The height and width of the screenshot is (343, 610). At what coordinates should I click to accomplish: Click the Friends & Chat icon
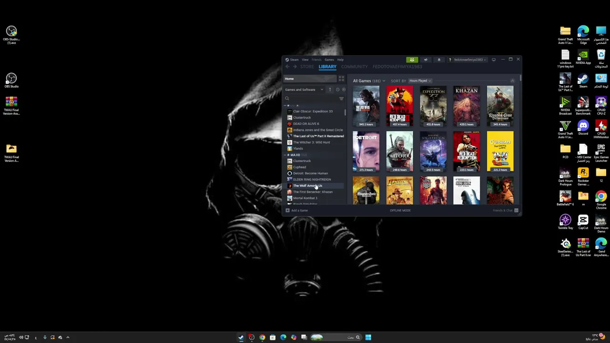(516, 210)
